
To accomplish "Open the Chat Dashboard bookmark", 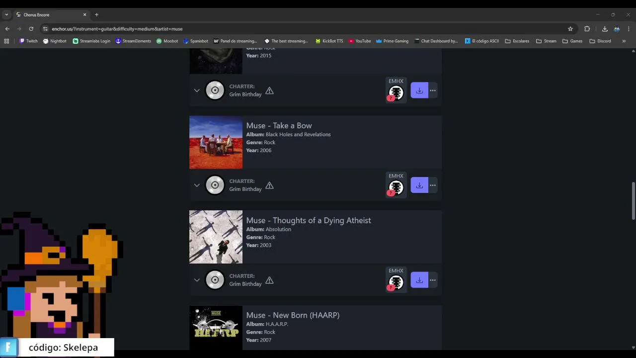I will 436,41.
